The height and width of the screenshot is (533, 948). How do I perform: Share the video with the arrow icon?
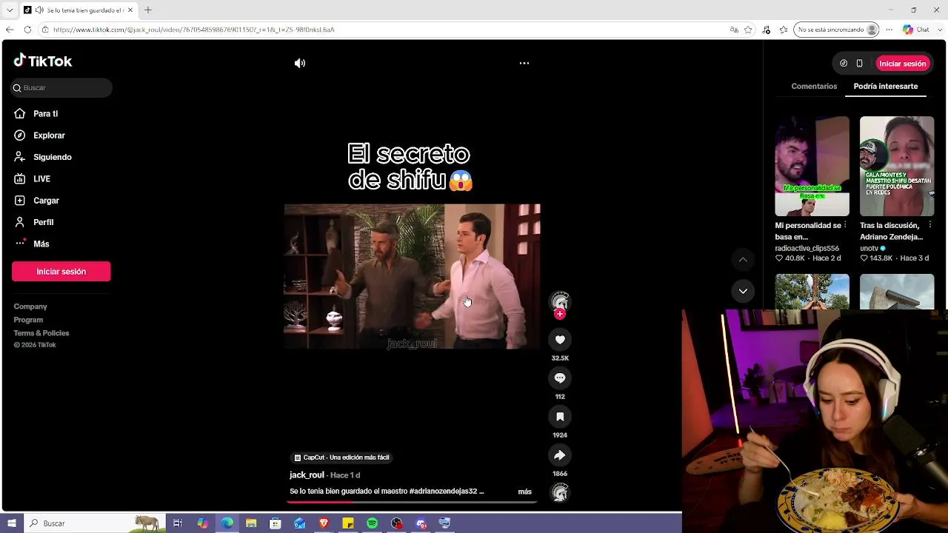pyautogui.click(x=560, y=455)
